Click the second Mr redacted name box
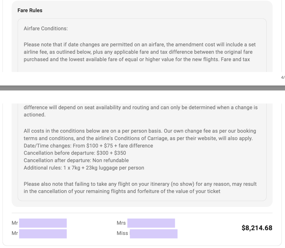Viewport: 285px width, 248px height. point(43,234)
